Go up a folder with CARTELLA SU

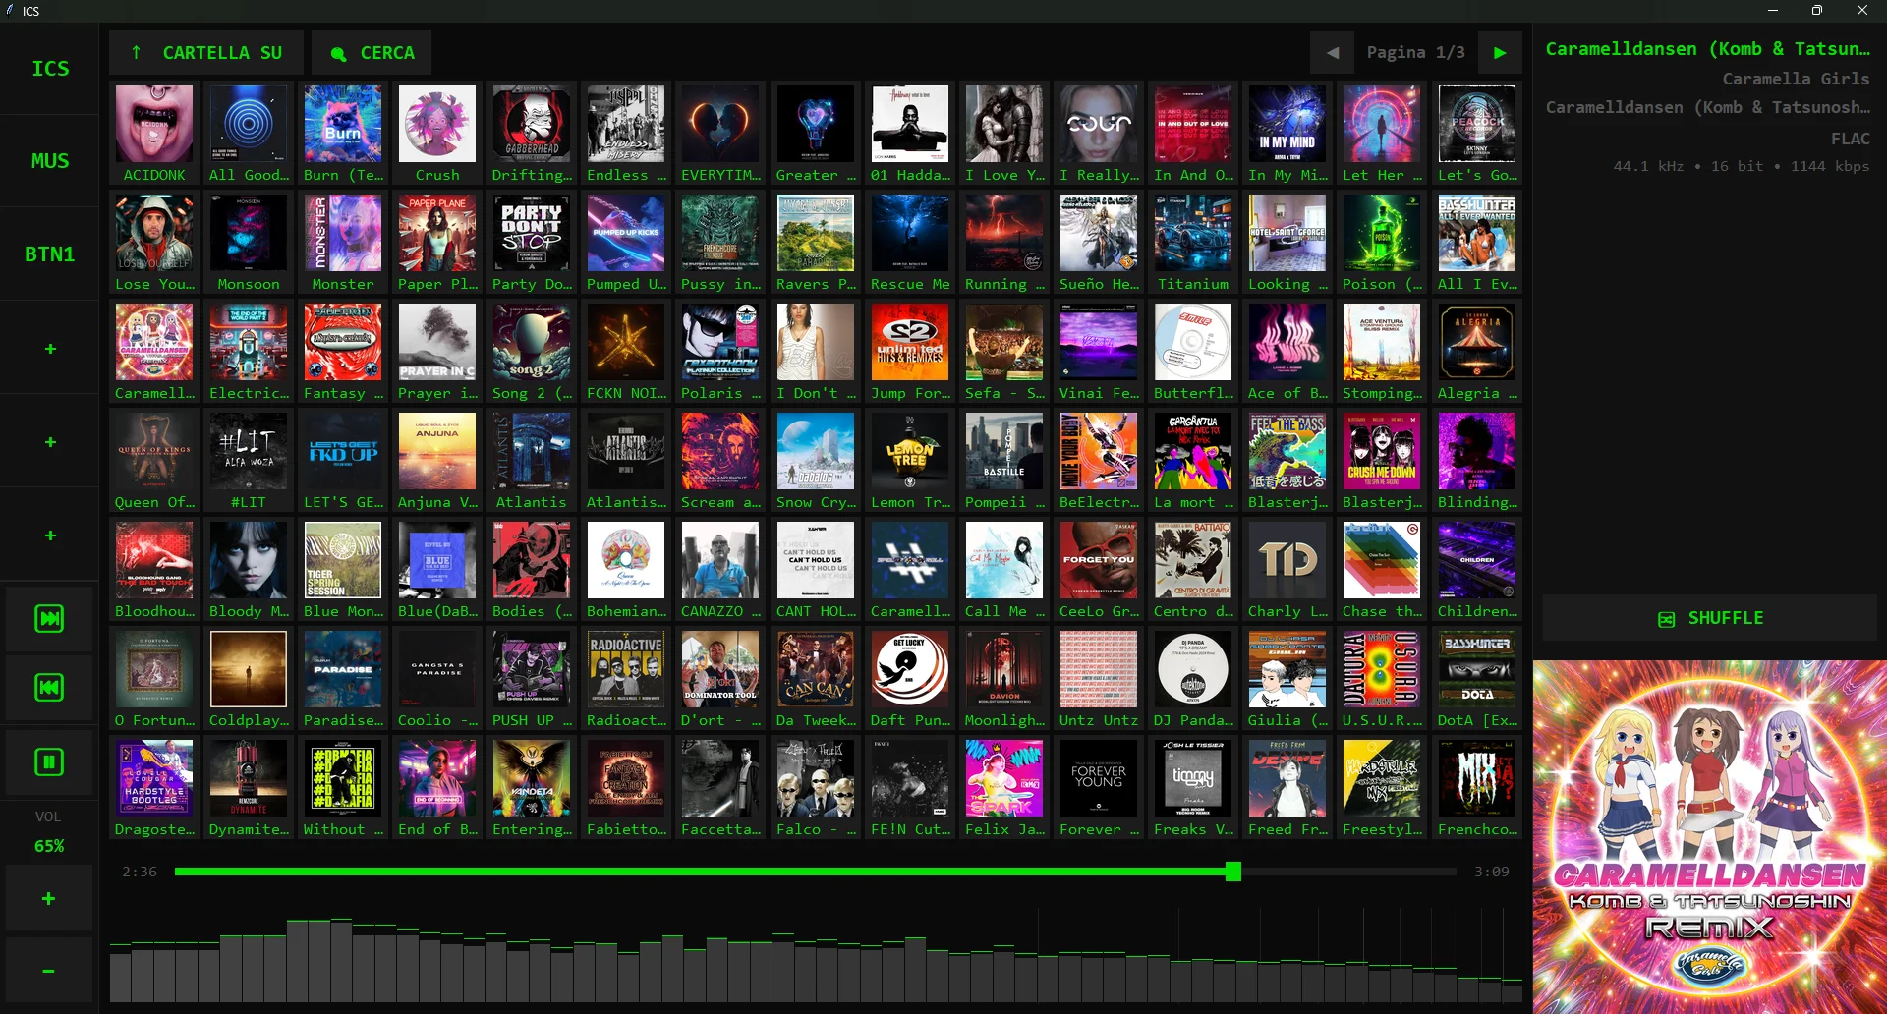pyautogui.click(x=206, y=53)
